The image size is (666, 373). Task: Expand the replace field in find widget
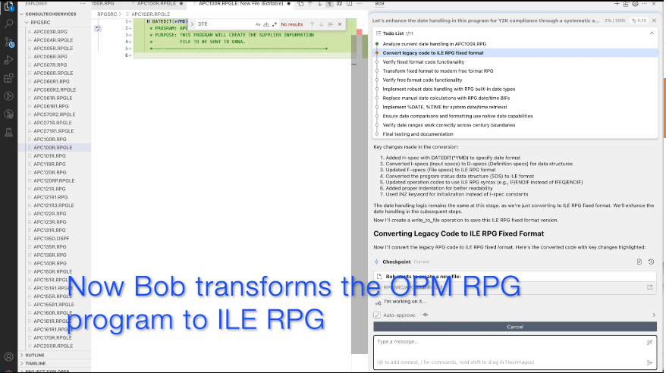pyautogui.click(x=192, y=24)
